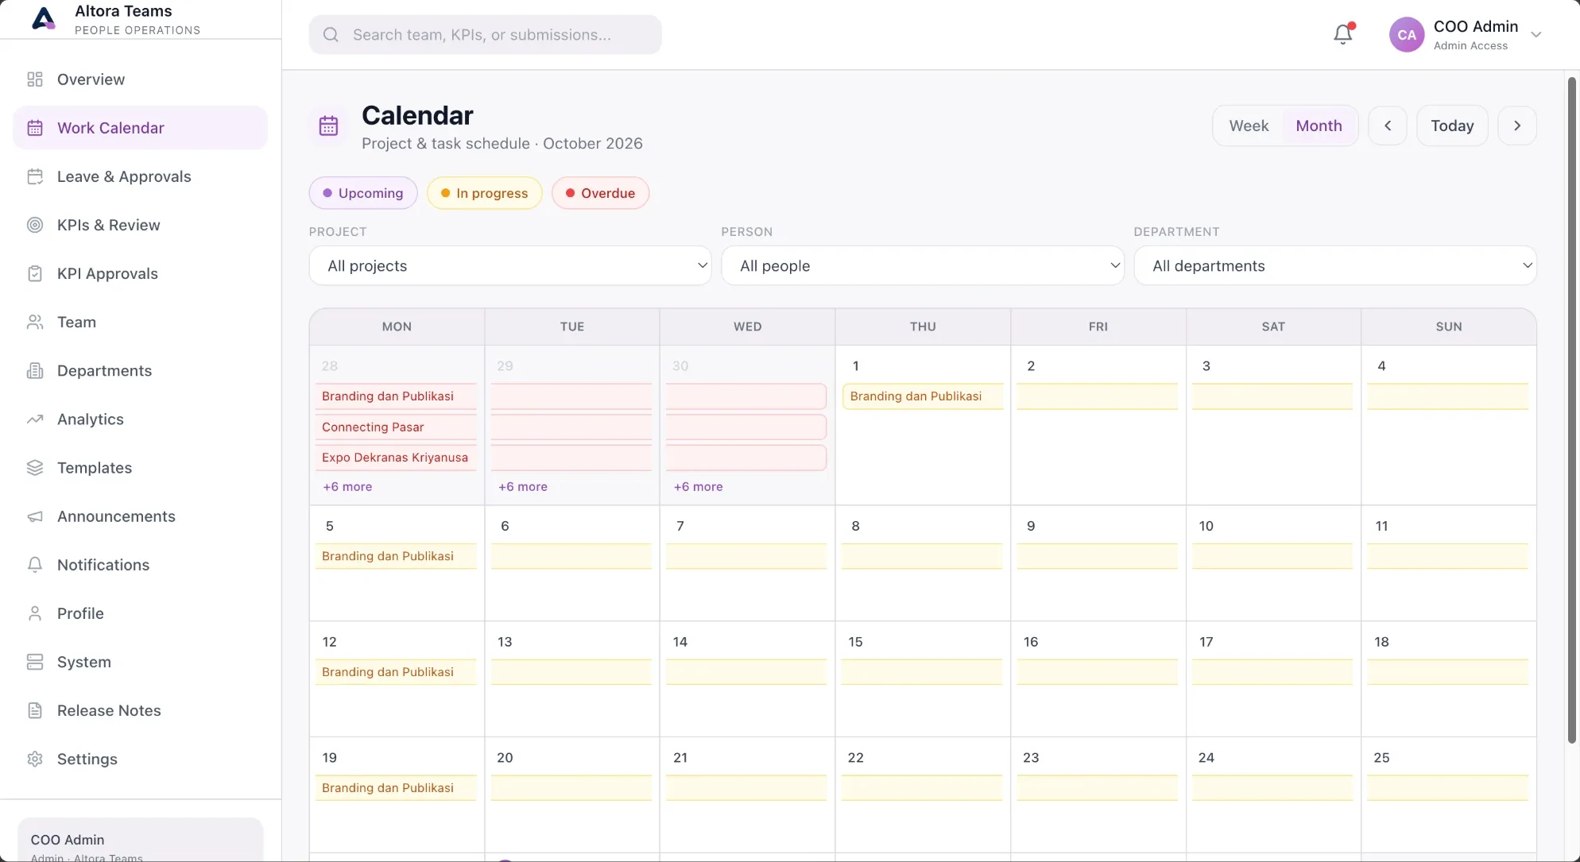Go to next month with right chevron
The image size is (1580, 862).
(x=1517, y=126)
